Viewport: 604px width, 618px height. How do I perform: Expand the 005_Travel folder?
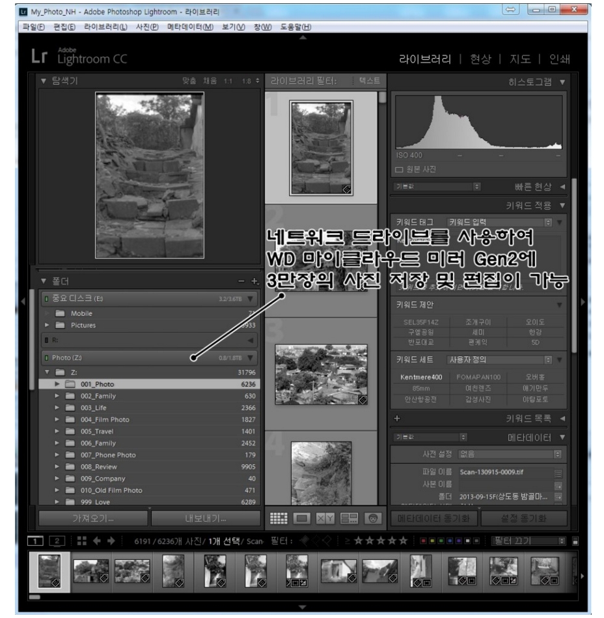(x=57, y=431)
